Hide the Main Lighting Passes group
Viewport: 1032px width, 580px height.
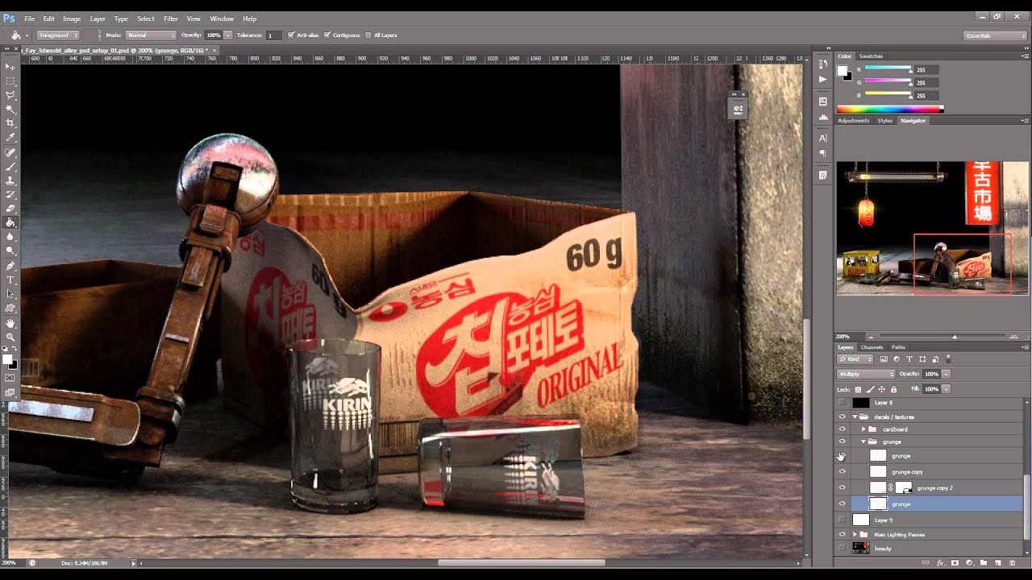click(x=843, y=534)
